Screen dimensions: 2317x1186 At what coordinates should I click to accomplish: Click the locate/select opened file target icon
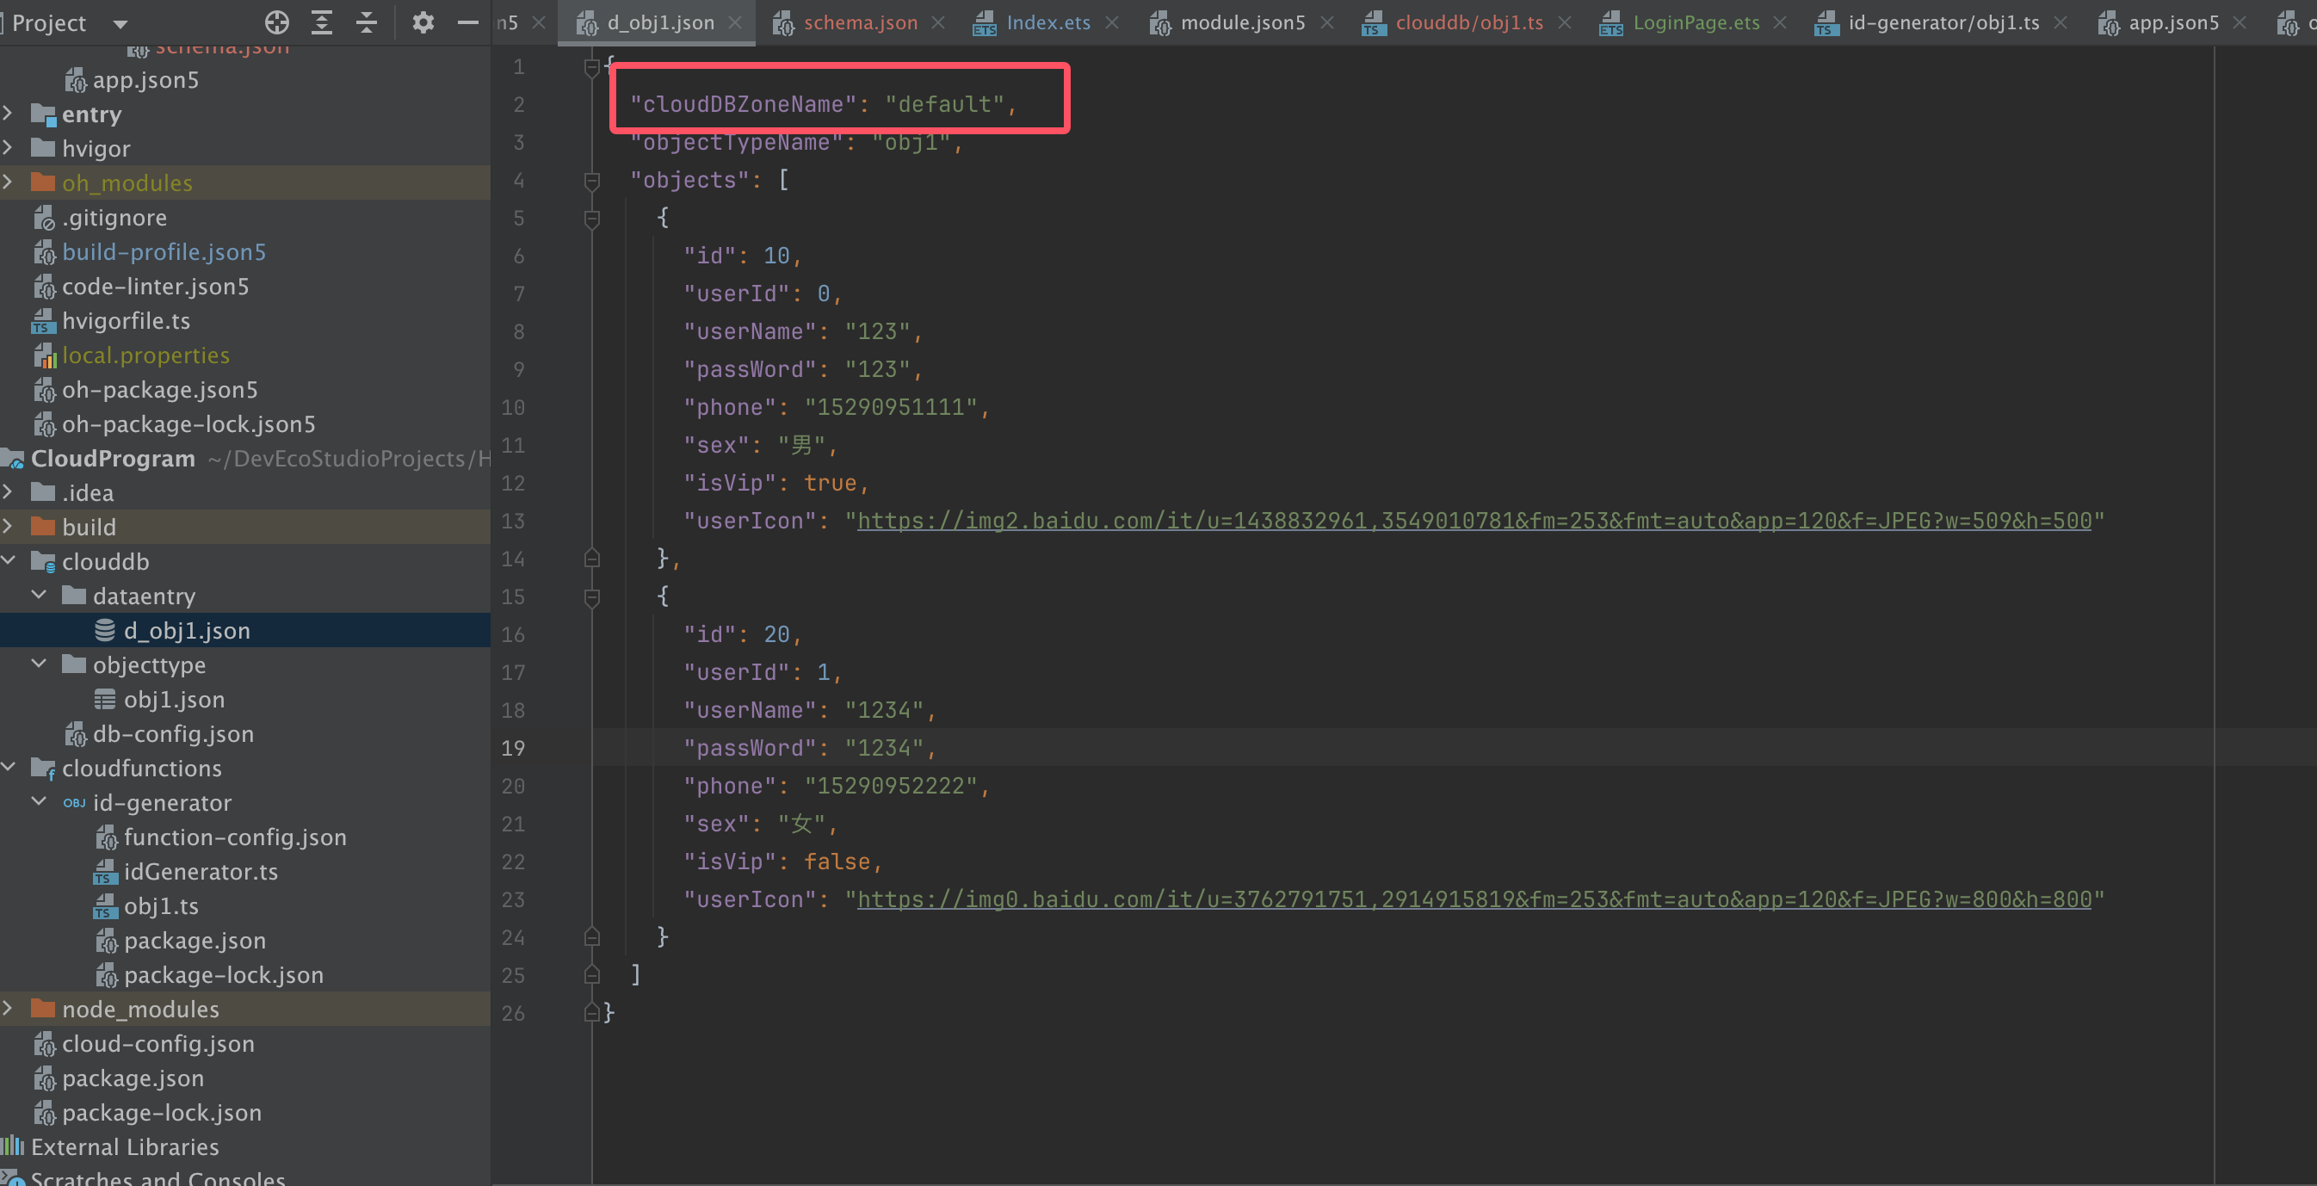[277, 22]
